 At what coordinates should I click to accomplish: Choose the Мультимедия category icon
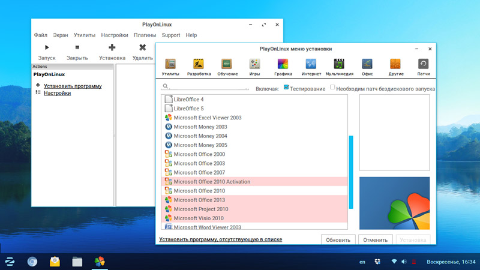click(x=339, y=64)
